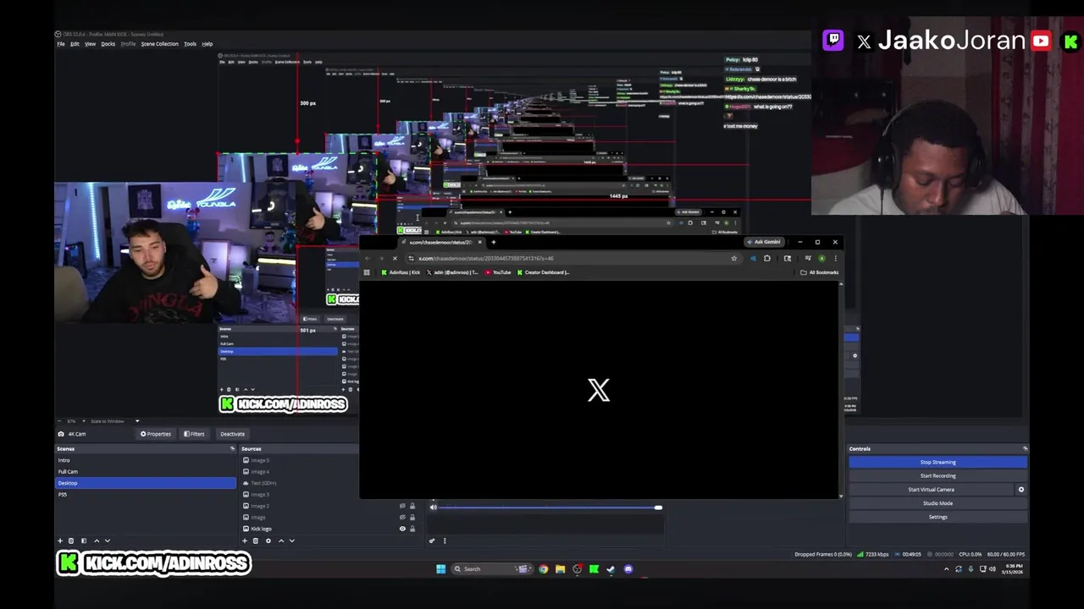This screenshot has height=609, width=1084.
Task: Click Start Recording button
Action: pyautogui.click(x=937, y=475)
